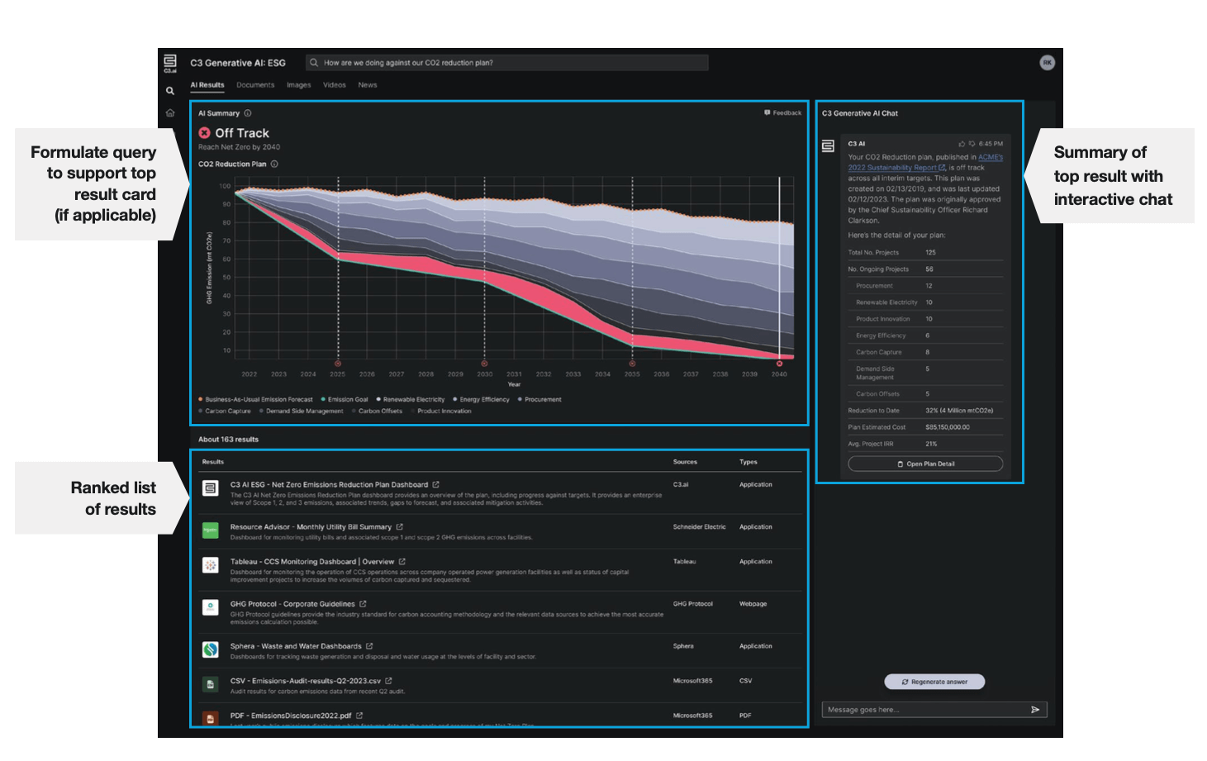The width and height of the screenshot is (1207, 761).
Task: Click the 2025 milestone marker on chart axis
Action: [x=337, y=364]
